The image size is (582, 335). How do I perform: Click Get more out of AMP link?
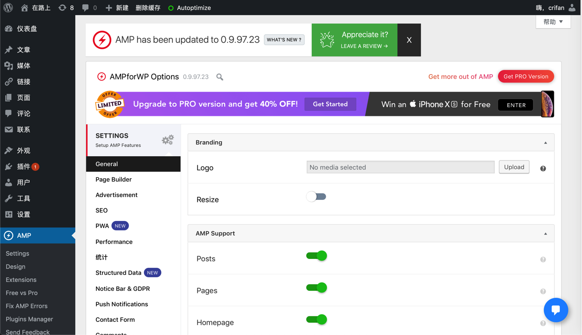click(461, 76)
